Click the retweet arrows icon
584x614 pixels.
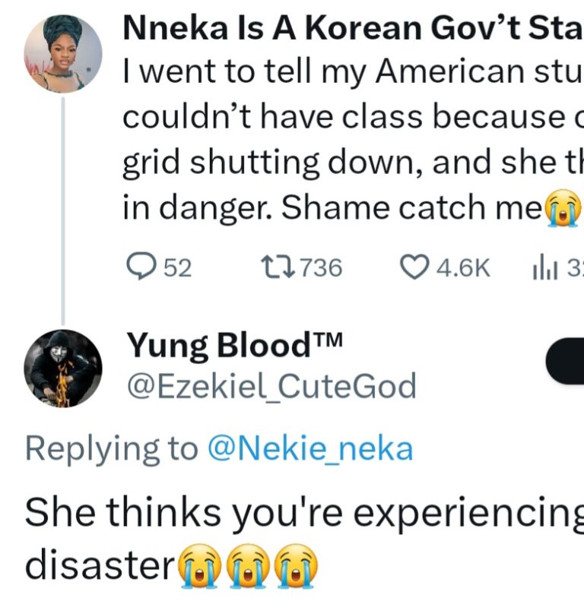pos(274,267)
